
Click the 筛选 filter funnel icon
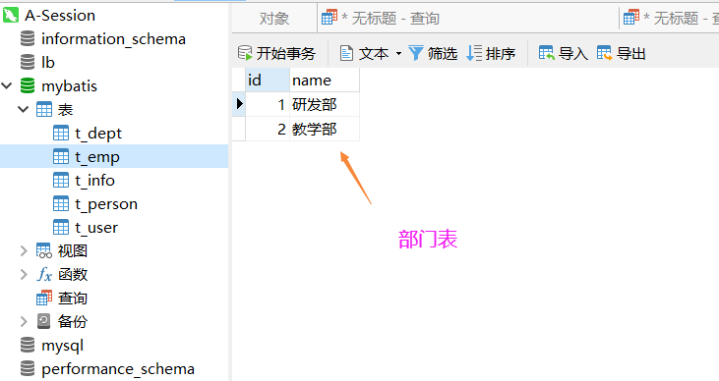coord(415,53)
